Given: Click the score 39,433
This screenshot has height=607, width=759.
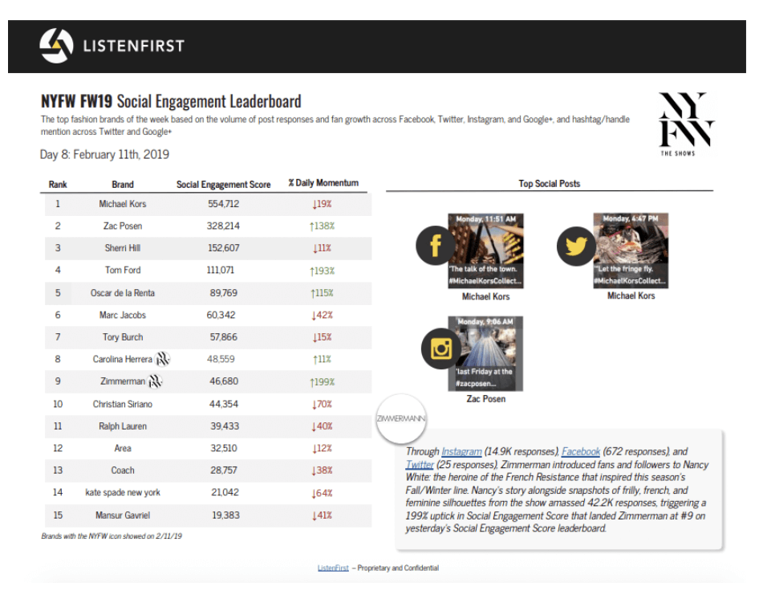Looking at the screenshot, I should click(x=225, y=426).
